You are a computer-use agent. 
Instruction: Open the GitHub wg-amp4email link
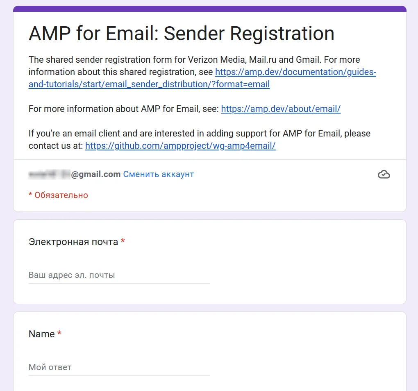click(180, 146)
